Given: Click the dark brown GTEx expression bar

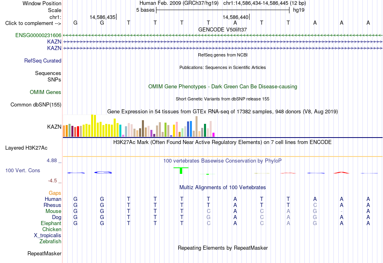Looking at the screenshot, I should (143, 129).
